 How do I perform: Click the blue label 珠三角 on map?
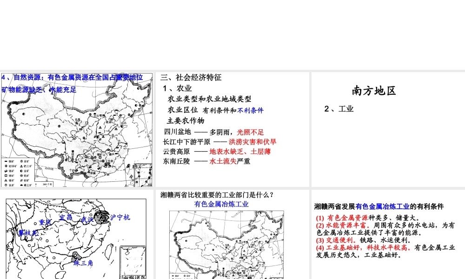83,263
